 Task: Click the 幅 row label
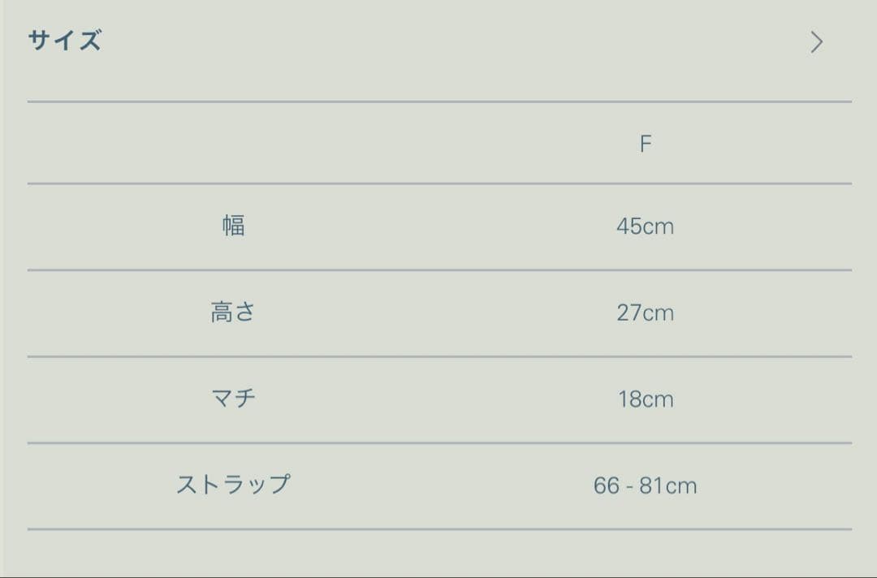tap(234, 226)
